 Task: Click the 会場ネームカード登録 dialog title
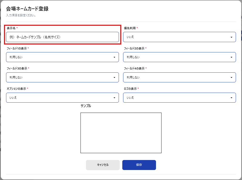[x=27, y=9]
